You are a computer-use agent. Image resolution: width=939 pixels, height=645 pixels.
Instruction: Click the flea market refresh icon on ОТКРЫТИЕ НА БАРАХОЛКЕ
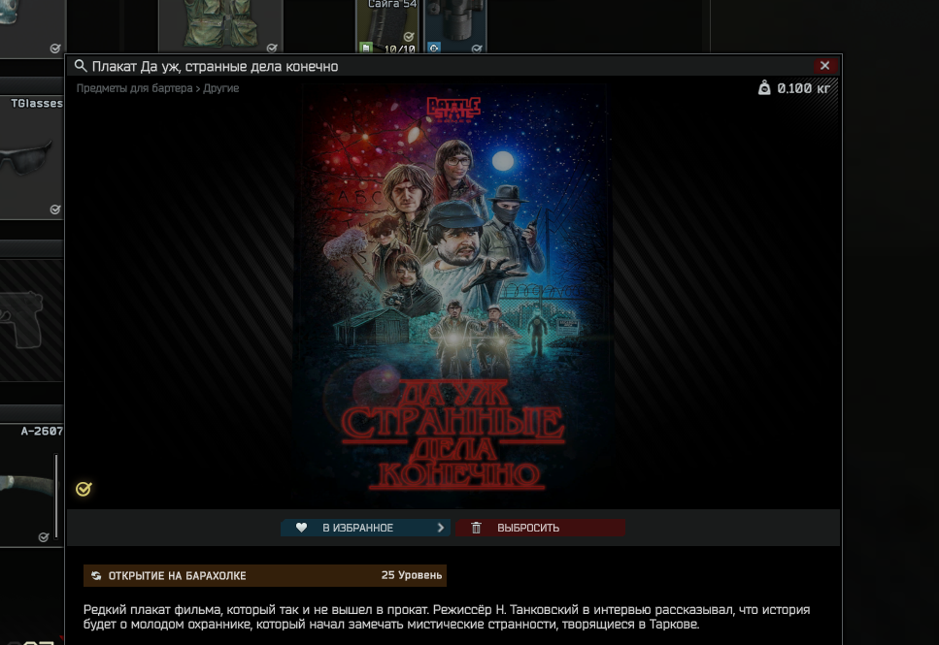click(96, 575)
